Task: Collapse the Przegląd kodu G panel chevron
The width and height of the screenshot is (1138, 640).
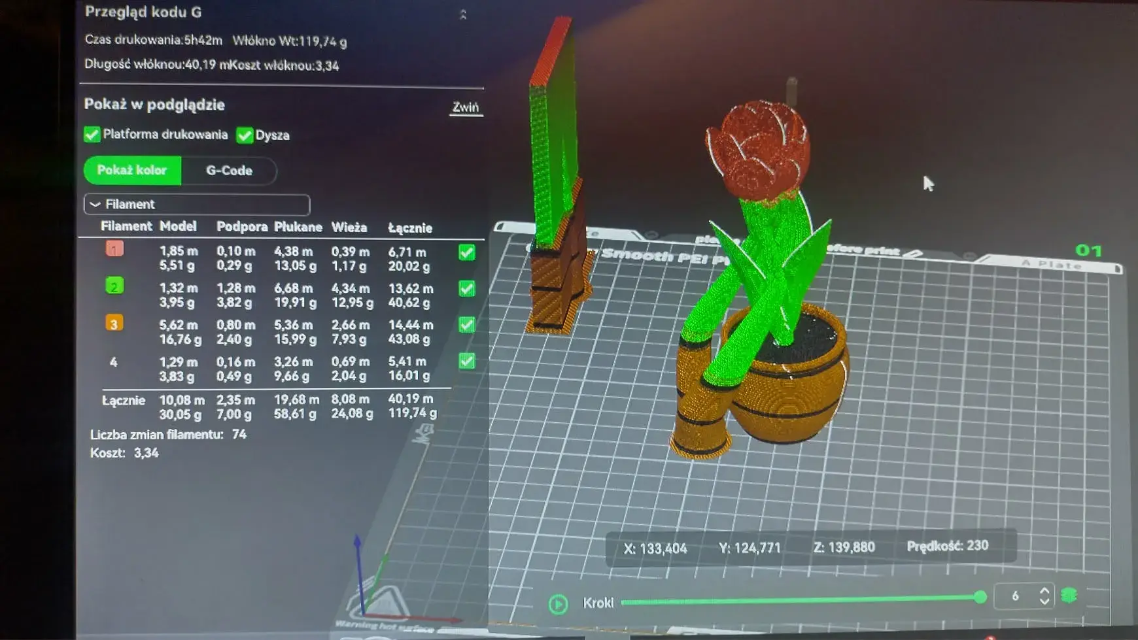Action: click(x=463, y=14)
